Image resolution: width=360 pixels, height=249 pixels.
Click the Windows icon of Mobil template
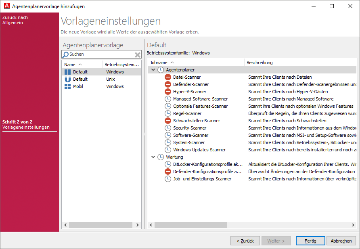click(x=67, y=86)
